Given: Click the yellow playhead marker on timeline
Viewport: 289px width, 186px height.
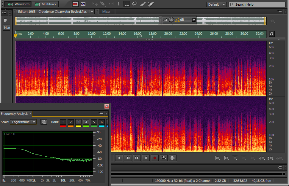Looking at the screenshot, I should (15, 35).
